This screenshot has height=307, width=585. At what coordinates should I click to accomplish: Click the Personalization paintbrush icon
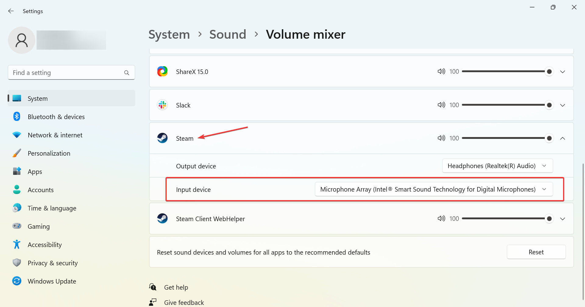(17, 153)
